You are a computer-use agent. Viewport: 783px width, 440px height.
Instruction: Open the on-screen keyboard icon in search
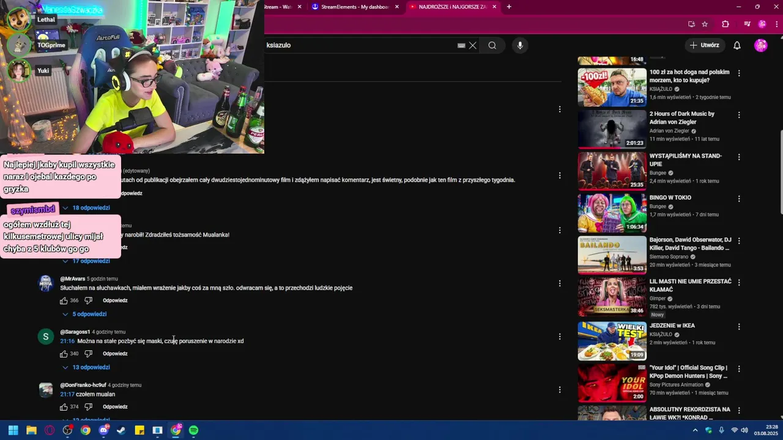point(461,45)
